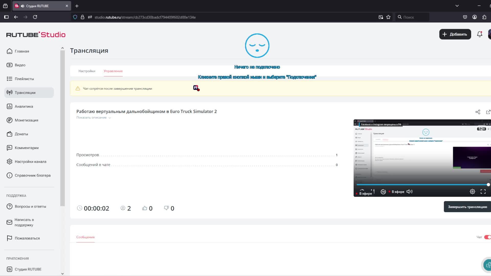Viewport: 491px width, 276px height.
Task: Open Студия RUTUBE application link
Action: pyautogui.click(x=29, y=269)
